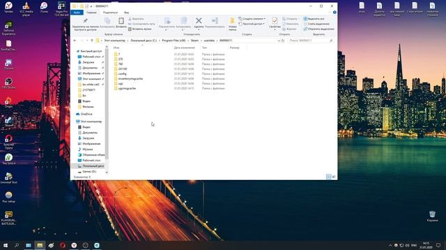446x250 pixels.
Task: Select OneDrive in the navigation pane
Action: [86, 114]
